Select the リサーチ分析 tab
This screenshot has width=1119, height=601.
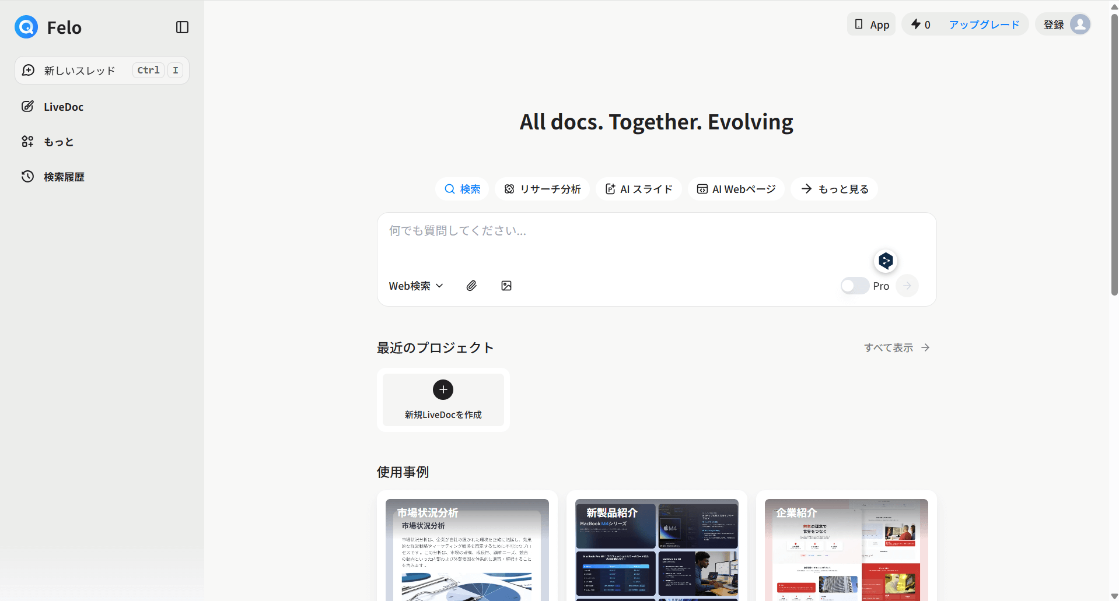click(542, 189)
